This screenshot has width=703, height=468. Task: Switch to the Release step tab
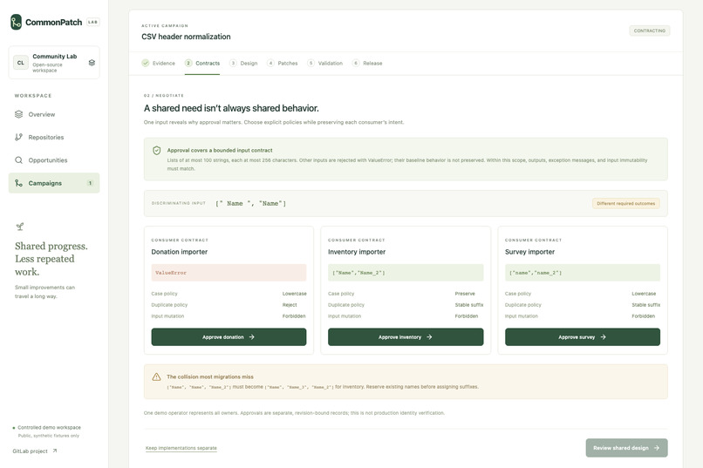click(367, 63)
